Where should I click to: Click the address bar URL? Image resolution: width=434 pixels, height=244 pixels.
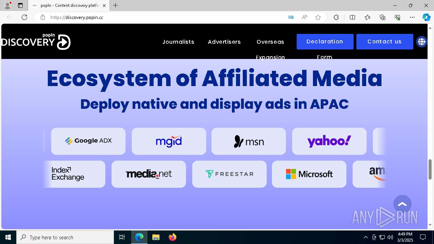point(77,17)
